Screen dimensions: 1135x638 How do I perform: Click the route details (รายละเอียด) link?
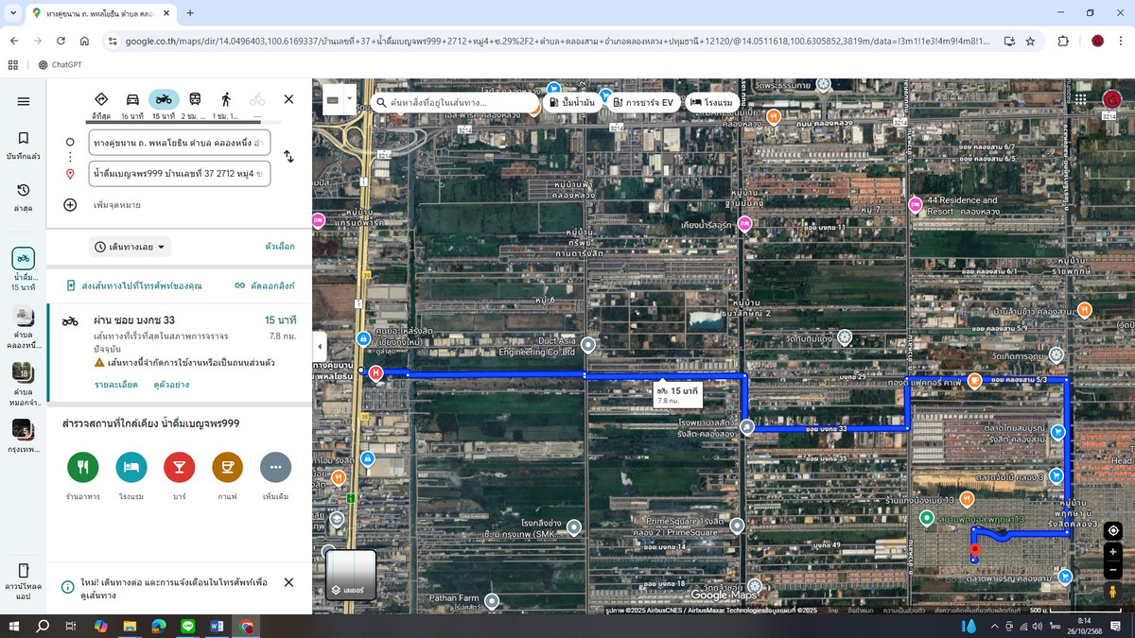[x=115, y=385]
